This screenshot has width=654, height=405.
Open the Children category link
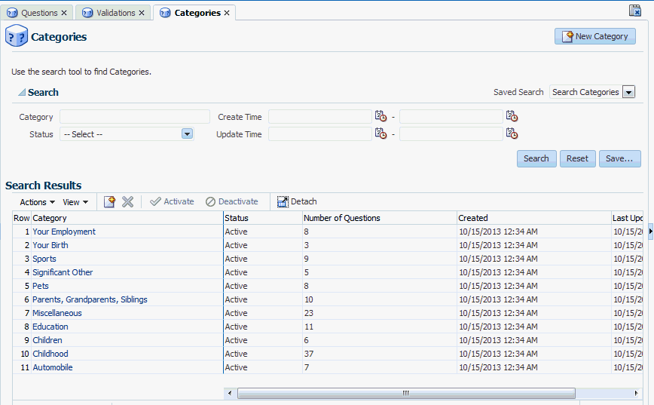47,340
